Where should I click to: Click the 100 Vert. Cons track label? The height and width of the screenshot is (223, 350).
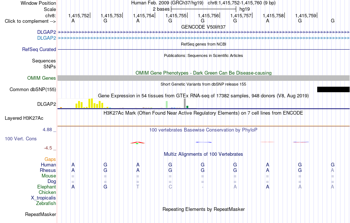click(x=21, y=139)
